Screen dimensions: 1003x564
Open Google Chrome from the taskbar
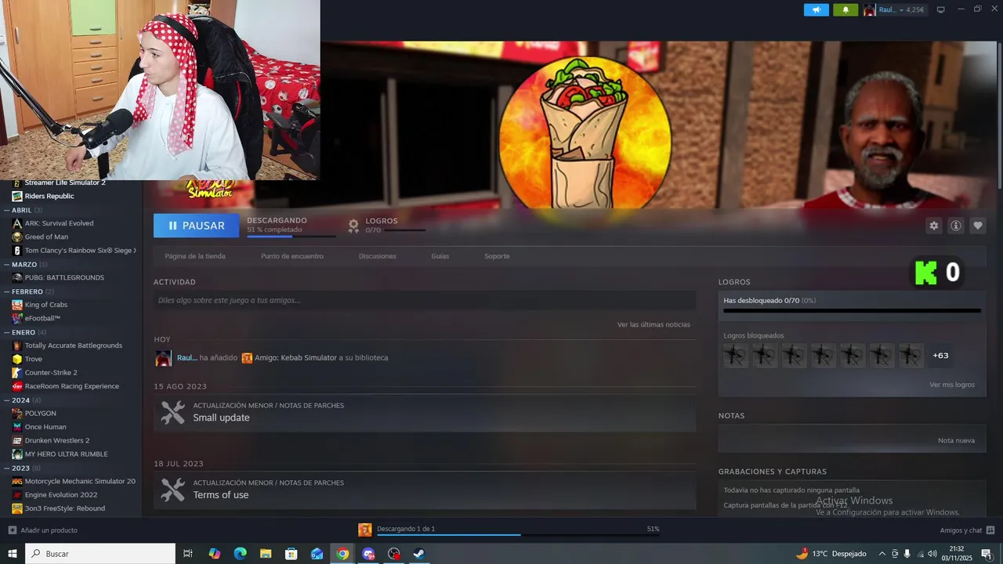click(x=342, y=554)
